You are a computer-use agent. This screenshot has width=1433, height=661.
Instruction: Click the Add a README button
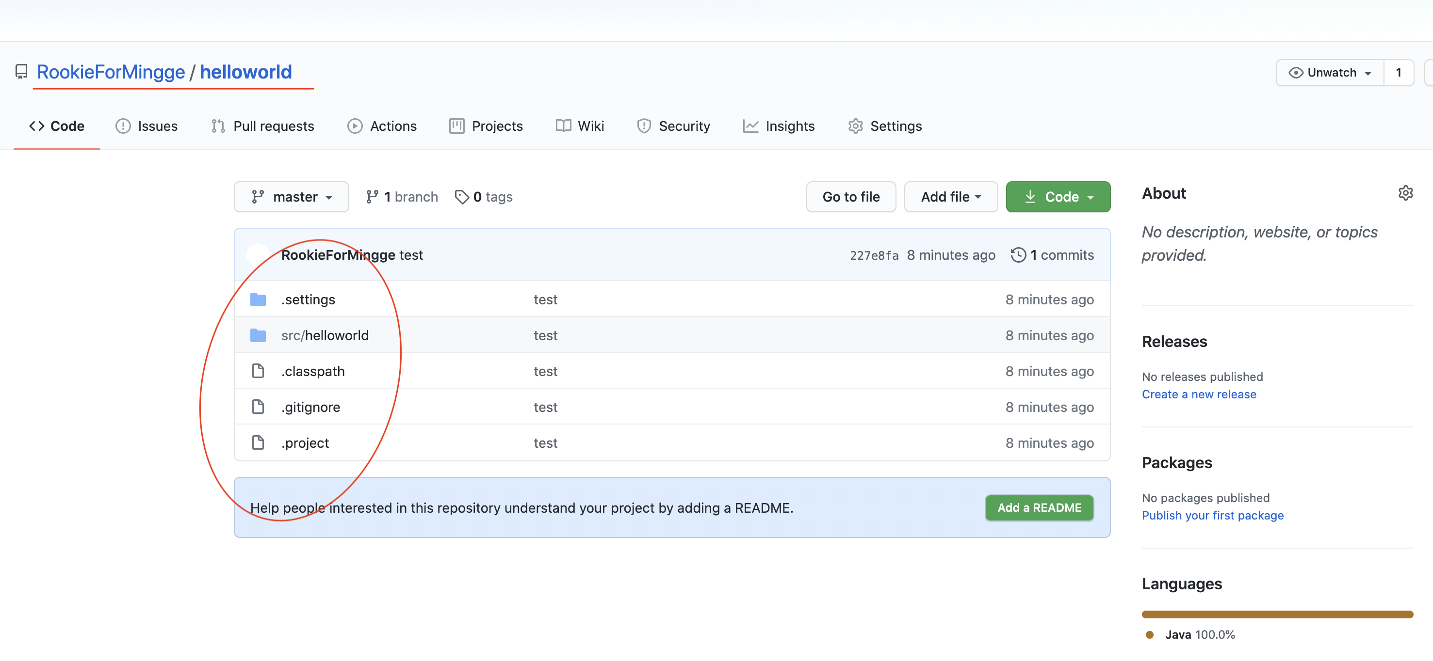point(1039,507)
